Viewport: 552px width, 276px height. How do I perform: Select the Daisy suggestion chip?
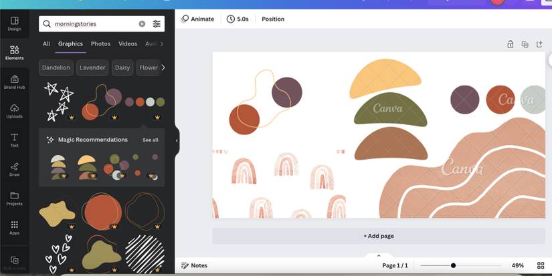[x=122, y=67]
